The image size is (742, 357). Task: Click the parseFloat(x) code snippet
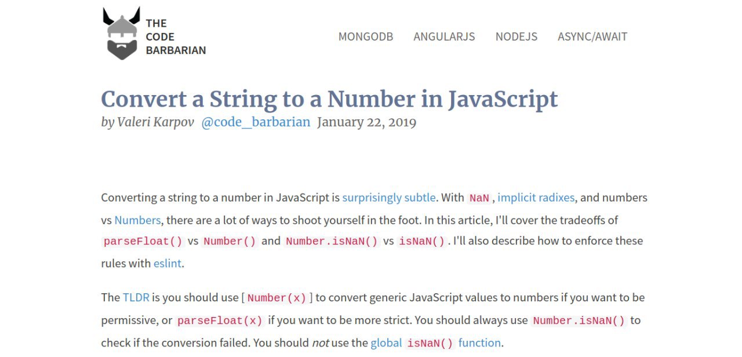(220, 320)
